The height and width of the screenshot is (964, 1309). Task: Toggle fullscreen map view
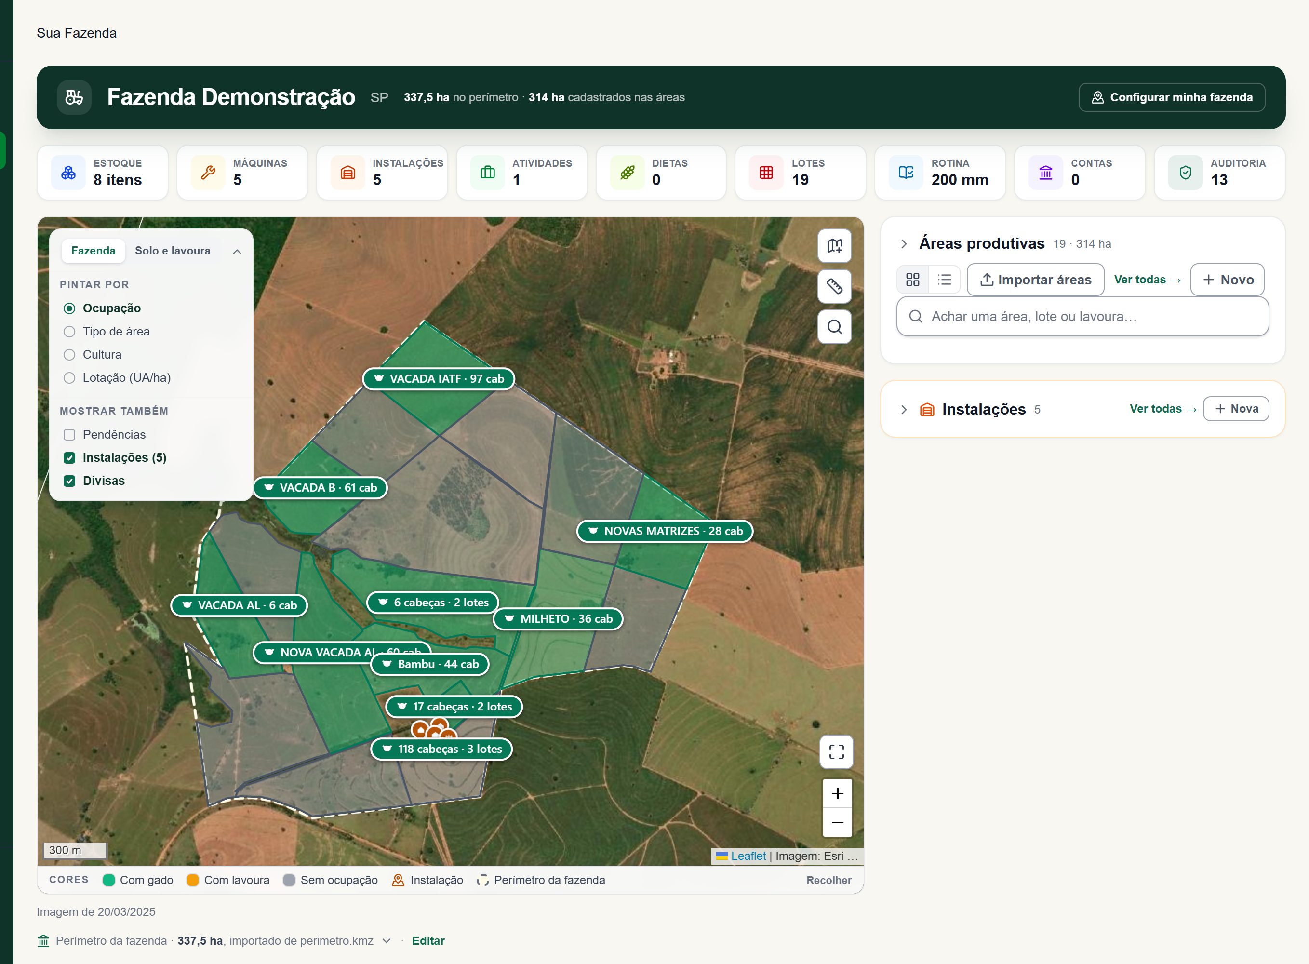(x=837, y=751)
